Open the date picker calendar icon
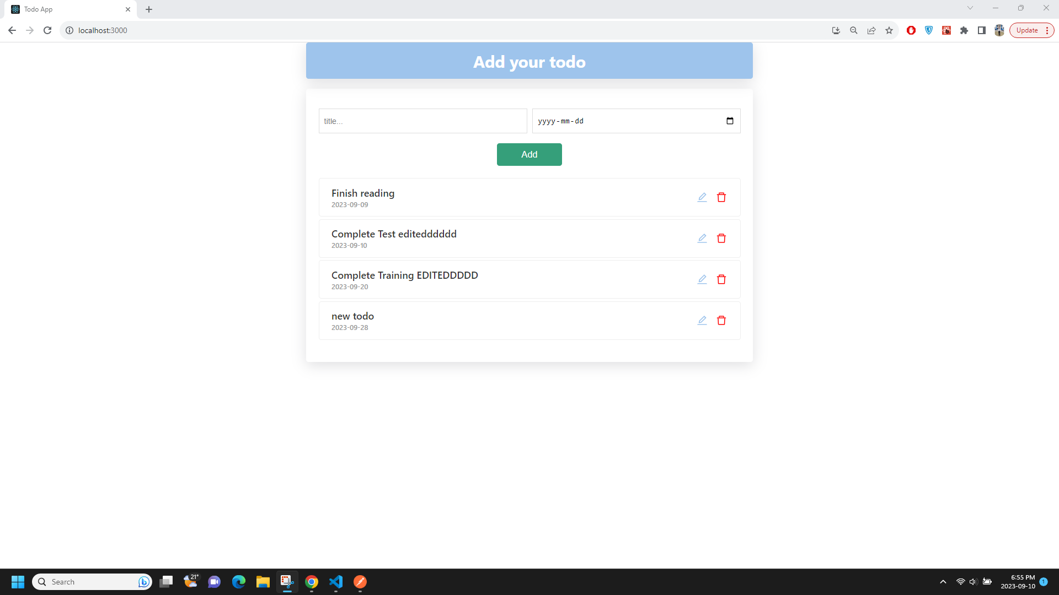The width and height of the screenshot is (1059, 595). tap(730, 121)
